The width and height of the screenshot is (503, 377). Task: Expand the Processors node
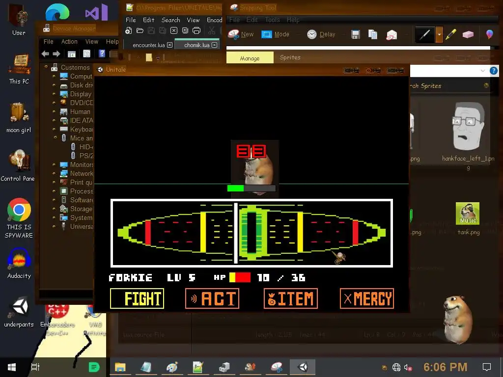pos(54,191)
